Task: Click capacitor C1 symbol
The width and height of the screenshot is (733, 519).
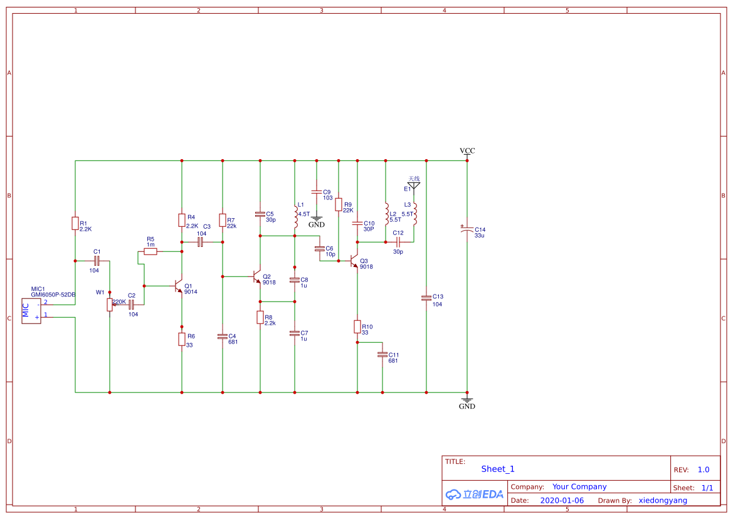Action: (x=97, y=261)
